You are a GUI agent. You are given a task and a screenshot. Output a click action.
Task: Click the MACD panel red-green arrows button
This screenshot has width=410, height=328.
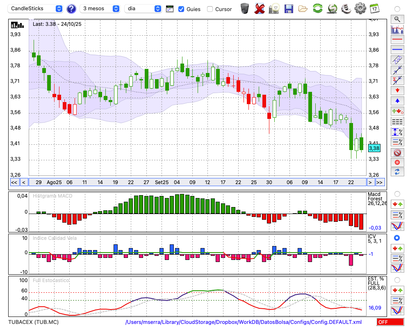(x=397, y=204)
